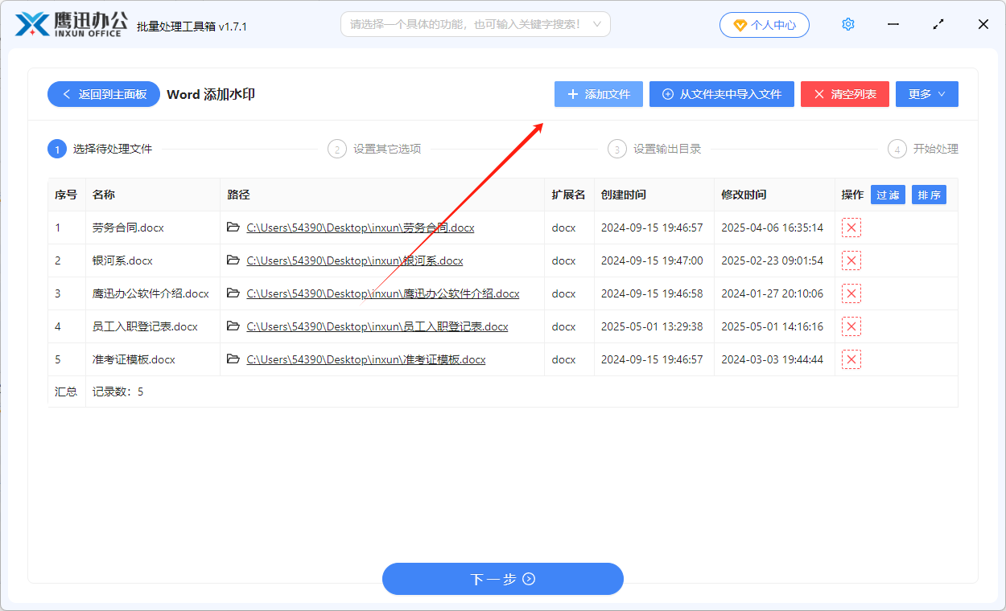Click modified time 2024-01-27 20:10:06

[x=772, y=293]
